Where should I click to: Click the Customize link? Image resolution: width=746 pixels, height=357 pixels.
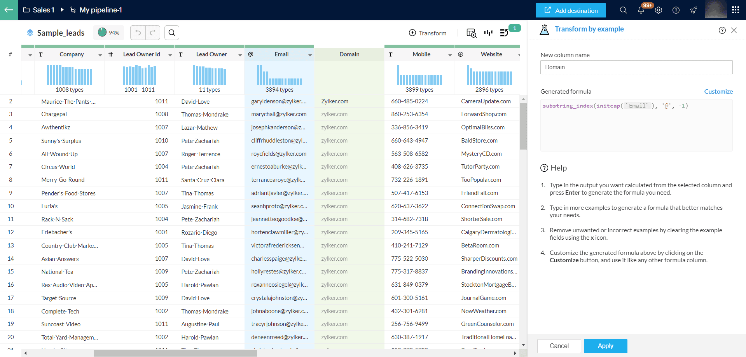click(718, 92)
